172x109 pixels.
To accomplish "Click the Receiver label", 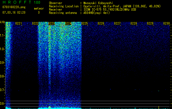I will click(56, 10).
